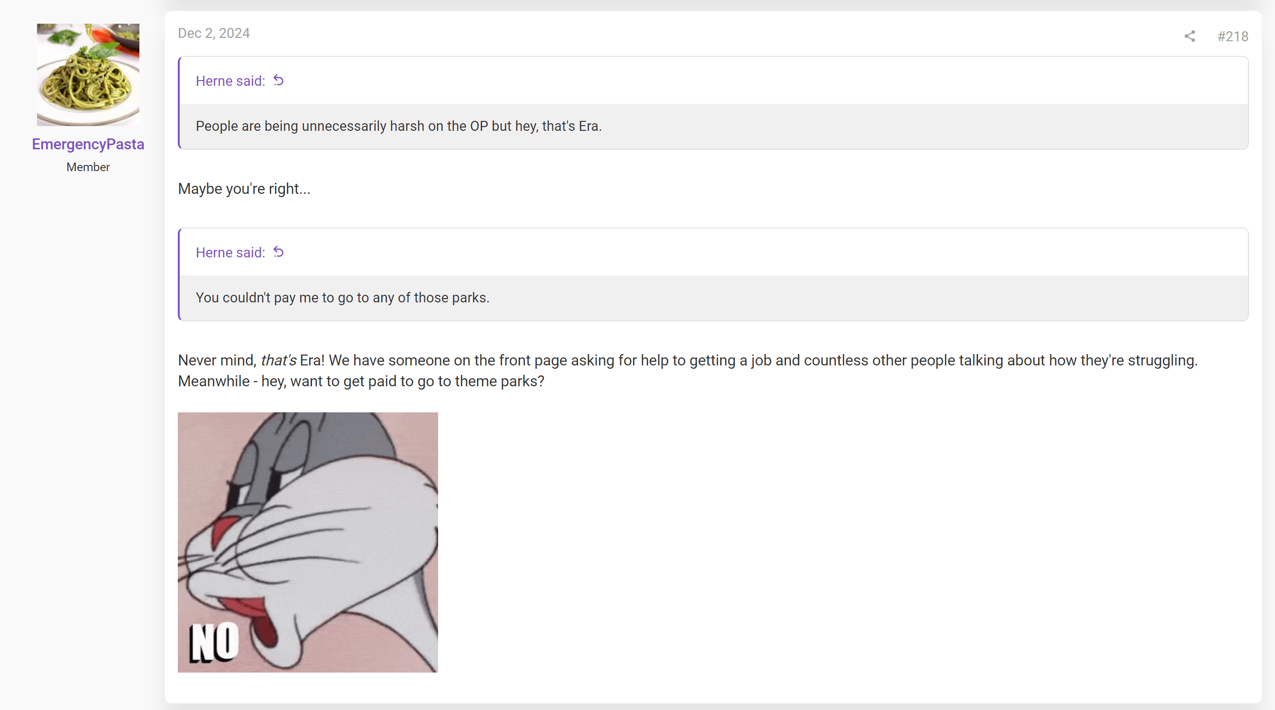
Task: Click the 'Member' title under the username
Action: pos(88,167)
